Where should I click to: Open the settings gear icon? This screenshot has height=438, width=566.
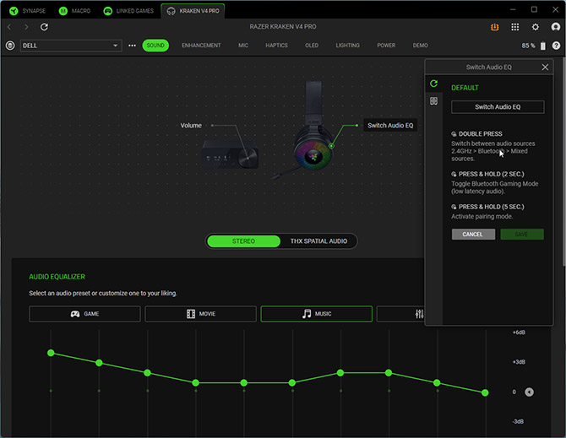[x=536, y=27]
